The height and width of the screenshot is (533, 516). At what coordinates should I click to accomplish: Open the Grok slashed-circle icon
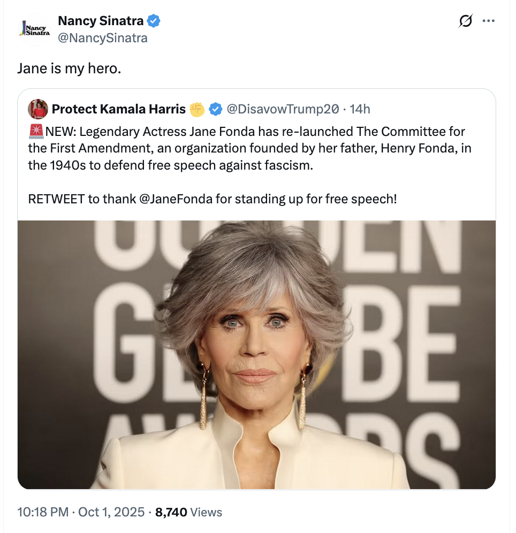coord(465,21)
